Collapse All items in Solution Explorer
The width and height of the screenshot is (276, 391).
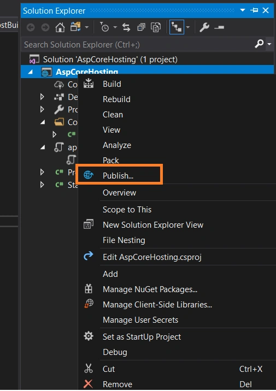141,27
